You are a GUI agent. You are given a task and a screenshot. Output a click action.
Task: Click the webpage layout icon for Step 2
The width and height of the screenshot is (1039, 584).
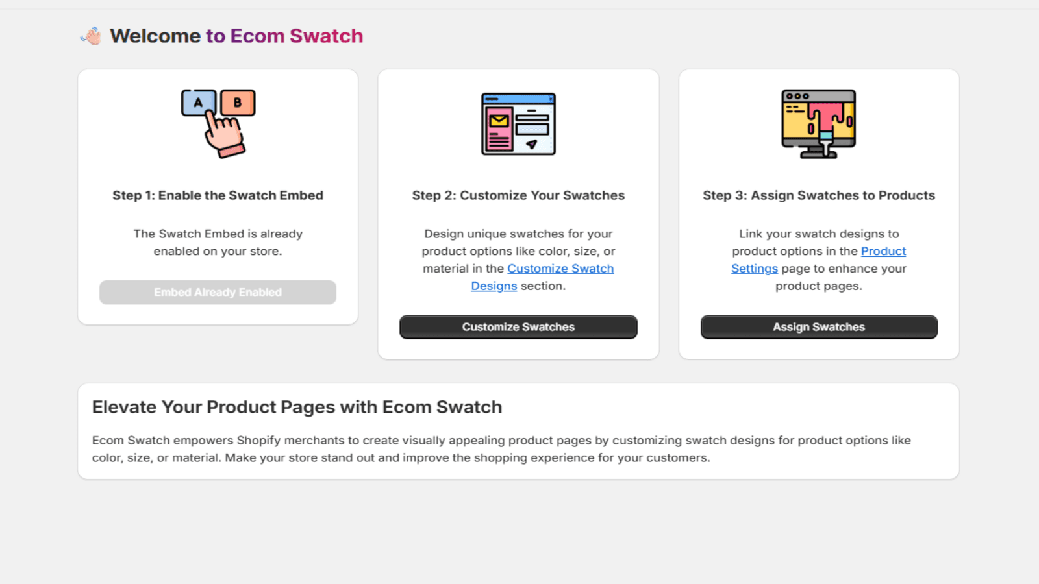(x=518, y=124)
